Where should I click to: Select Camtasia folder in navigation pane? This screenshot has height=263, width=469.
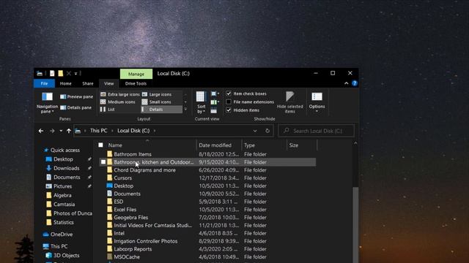[x=61, y=205]
